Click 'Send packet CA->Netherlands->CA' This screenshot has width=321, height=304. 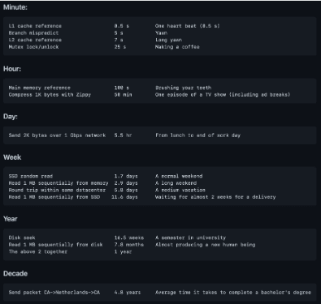pyautogui.click(x=54, y=293)
